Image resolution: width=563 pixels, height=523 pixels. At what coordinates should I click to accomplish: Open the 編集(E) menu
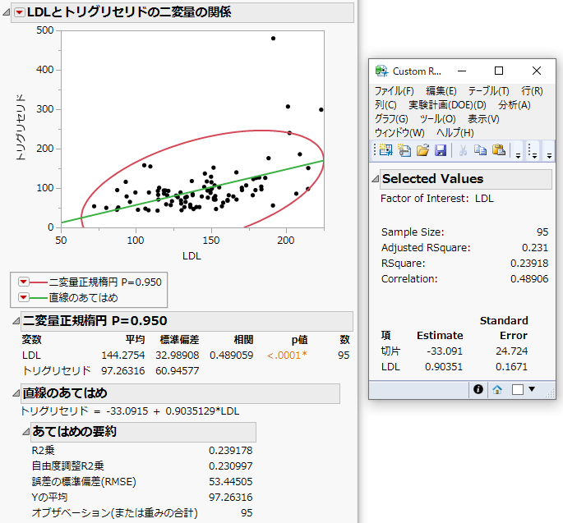coord(441,91)
